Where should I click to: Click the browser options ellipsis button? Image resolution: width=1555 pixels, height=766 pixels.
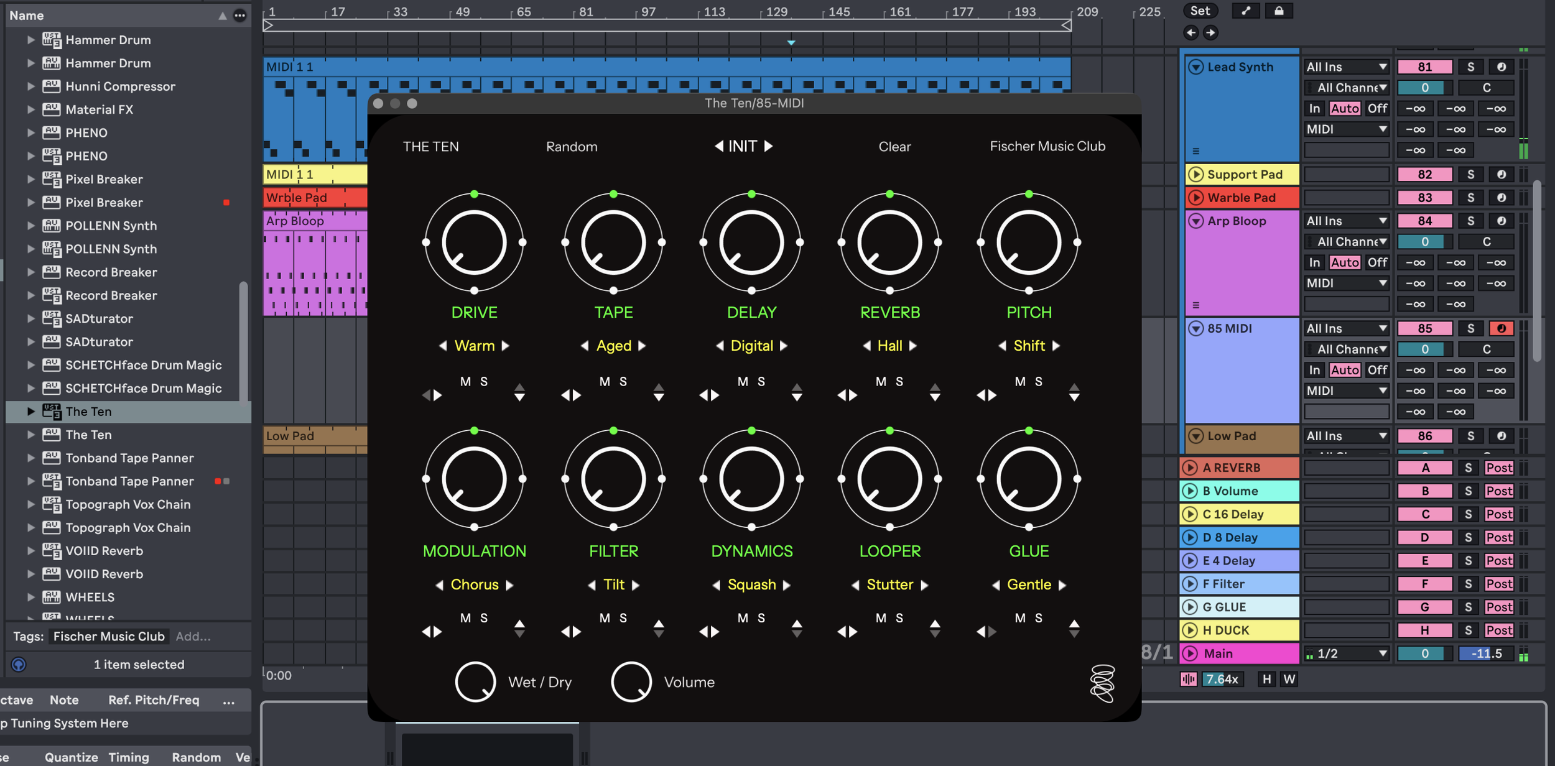pyautogui.click(x=239, y=16)
